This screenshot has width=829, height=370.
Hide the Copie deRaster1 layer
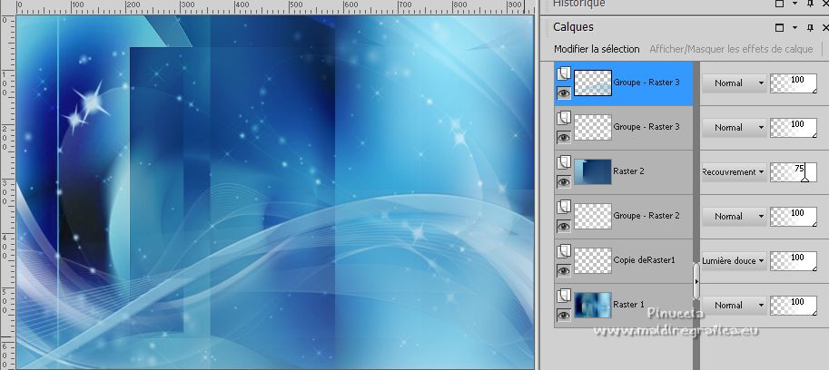coord(564,271)
